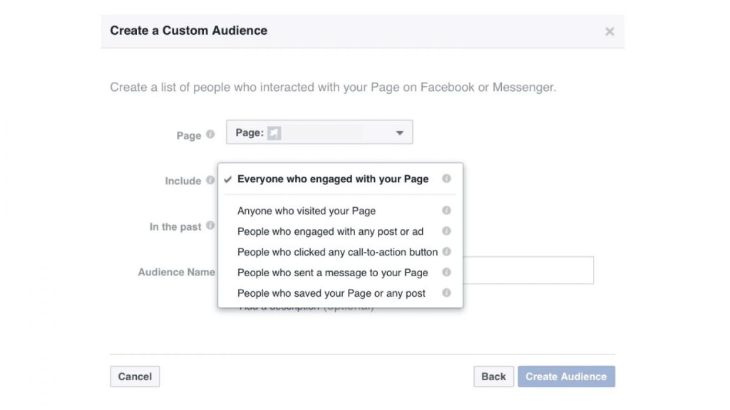
Task: Info icon for People who saved your Page
Action: click(x=446, y=293)
